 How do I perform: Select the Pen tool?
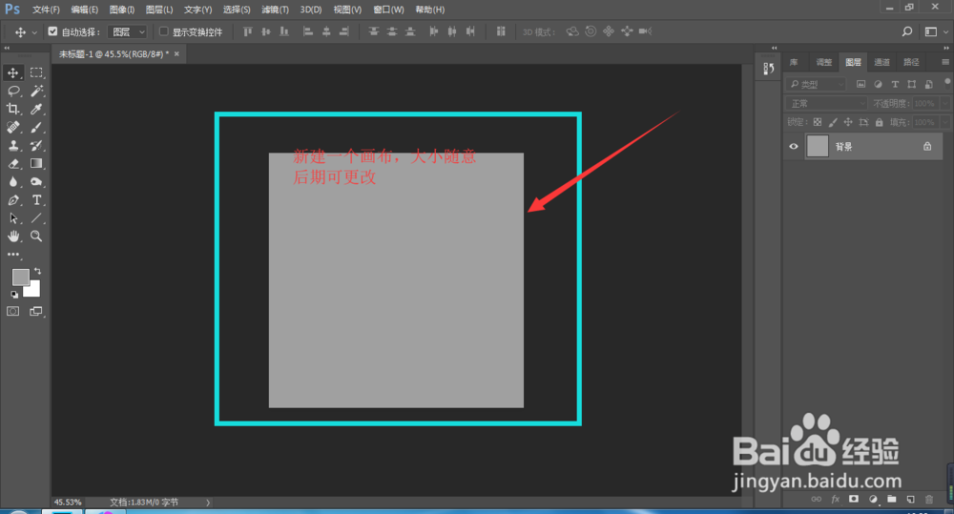(x=12, y=200)
